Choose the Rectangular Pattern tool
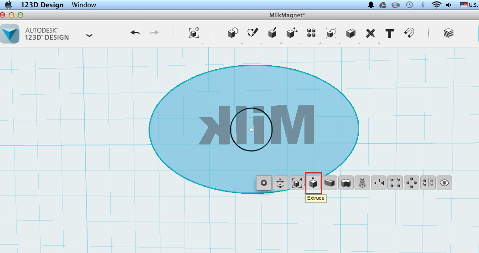The height and width of the screenshot is (253, 479). tap(395, 183)
